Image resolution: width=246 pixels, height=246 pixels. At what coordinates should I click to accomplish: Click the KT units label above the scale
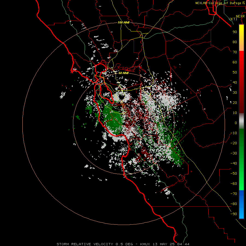pyautogui.click(x=233, y=19)
